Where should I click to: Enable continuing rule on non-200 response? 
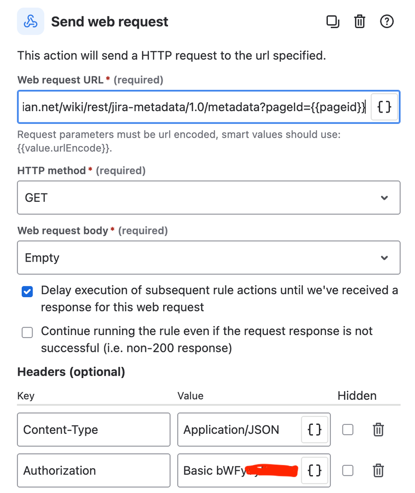point(27,333)
